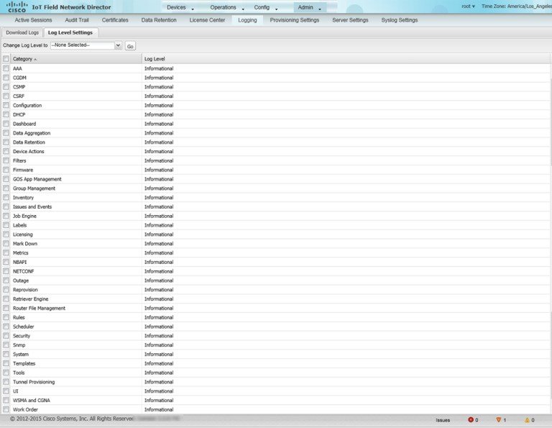
Task: Click the Time Zone indicator
Action: click(x=517, y=6)
